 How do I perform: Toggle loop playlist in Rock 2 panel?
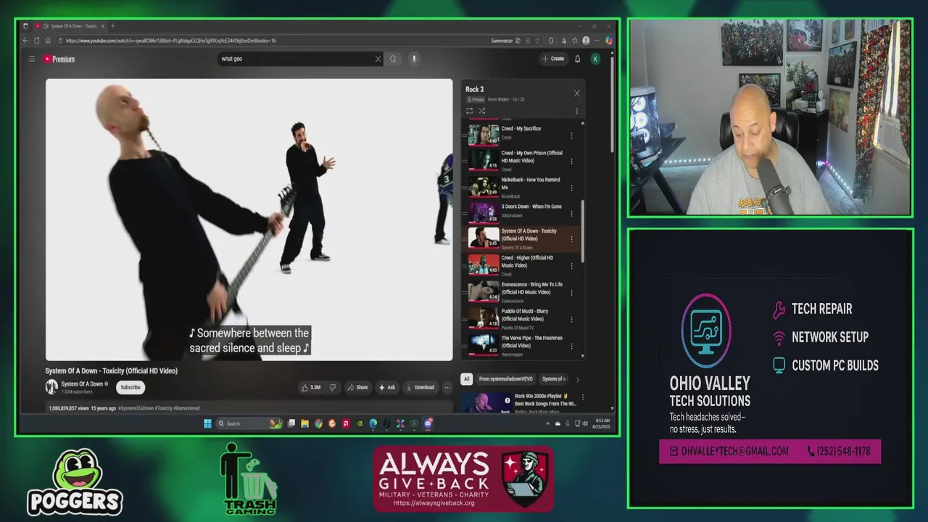469,111
